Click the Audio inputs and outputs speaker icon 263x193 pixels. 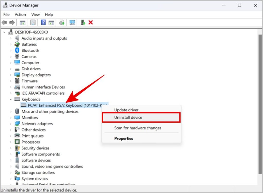tap(17, 38)
